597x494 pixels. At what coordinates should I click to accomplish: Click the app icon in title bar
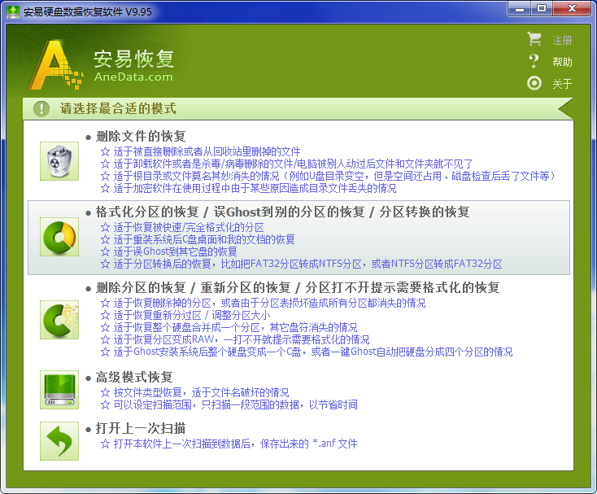point(13,11)
